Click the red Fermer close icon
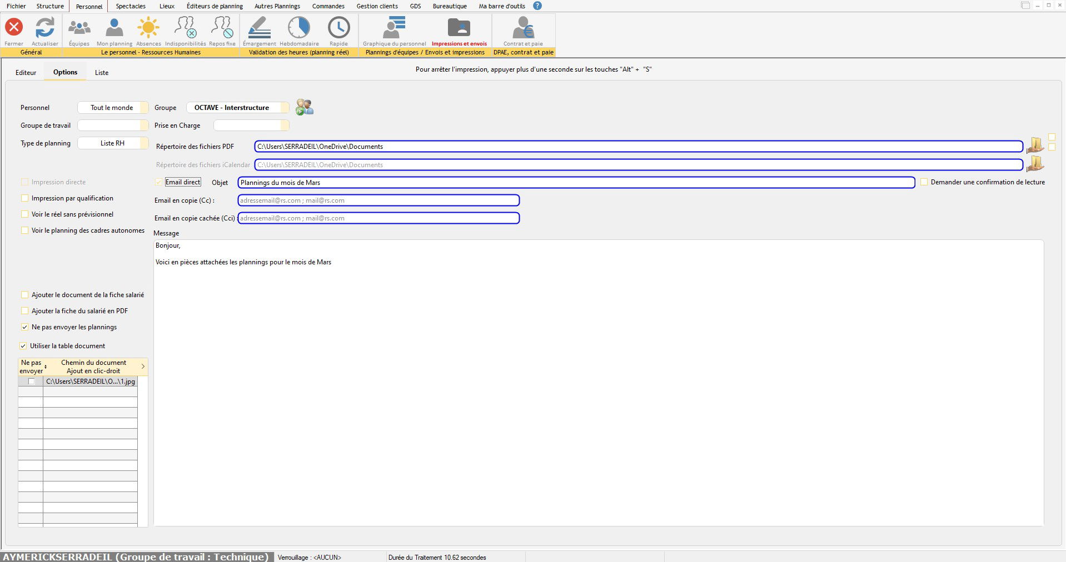Viewport: 1066px width, 562px height. click(14, 27)
